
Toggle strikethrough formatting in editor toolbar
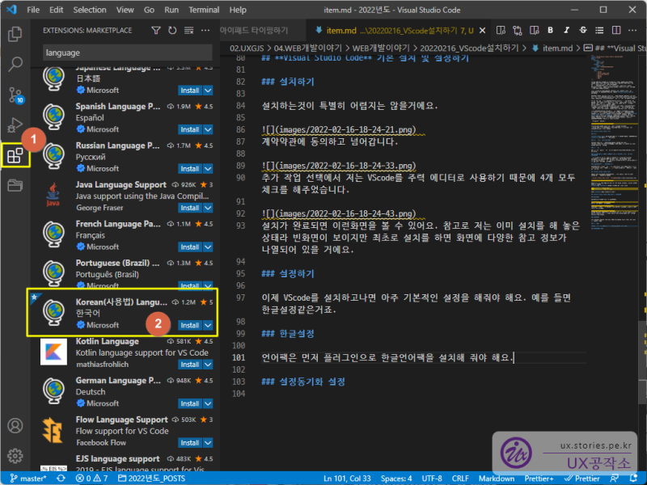pos(583,30)
